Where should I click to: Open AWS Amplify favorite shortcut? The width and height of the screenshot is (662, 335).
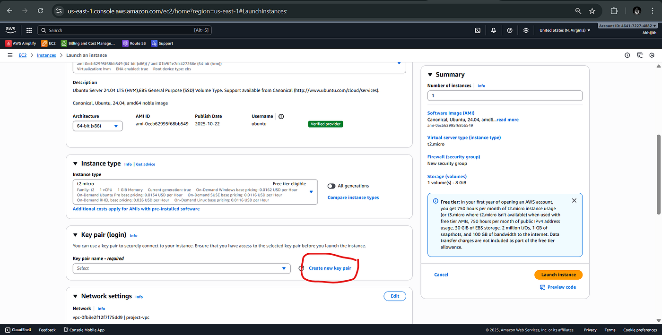click(x=21, y=43)
